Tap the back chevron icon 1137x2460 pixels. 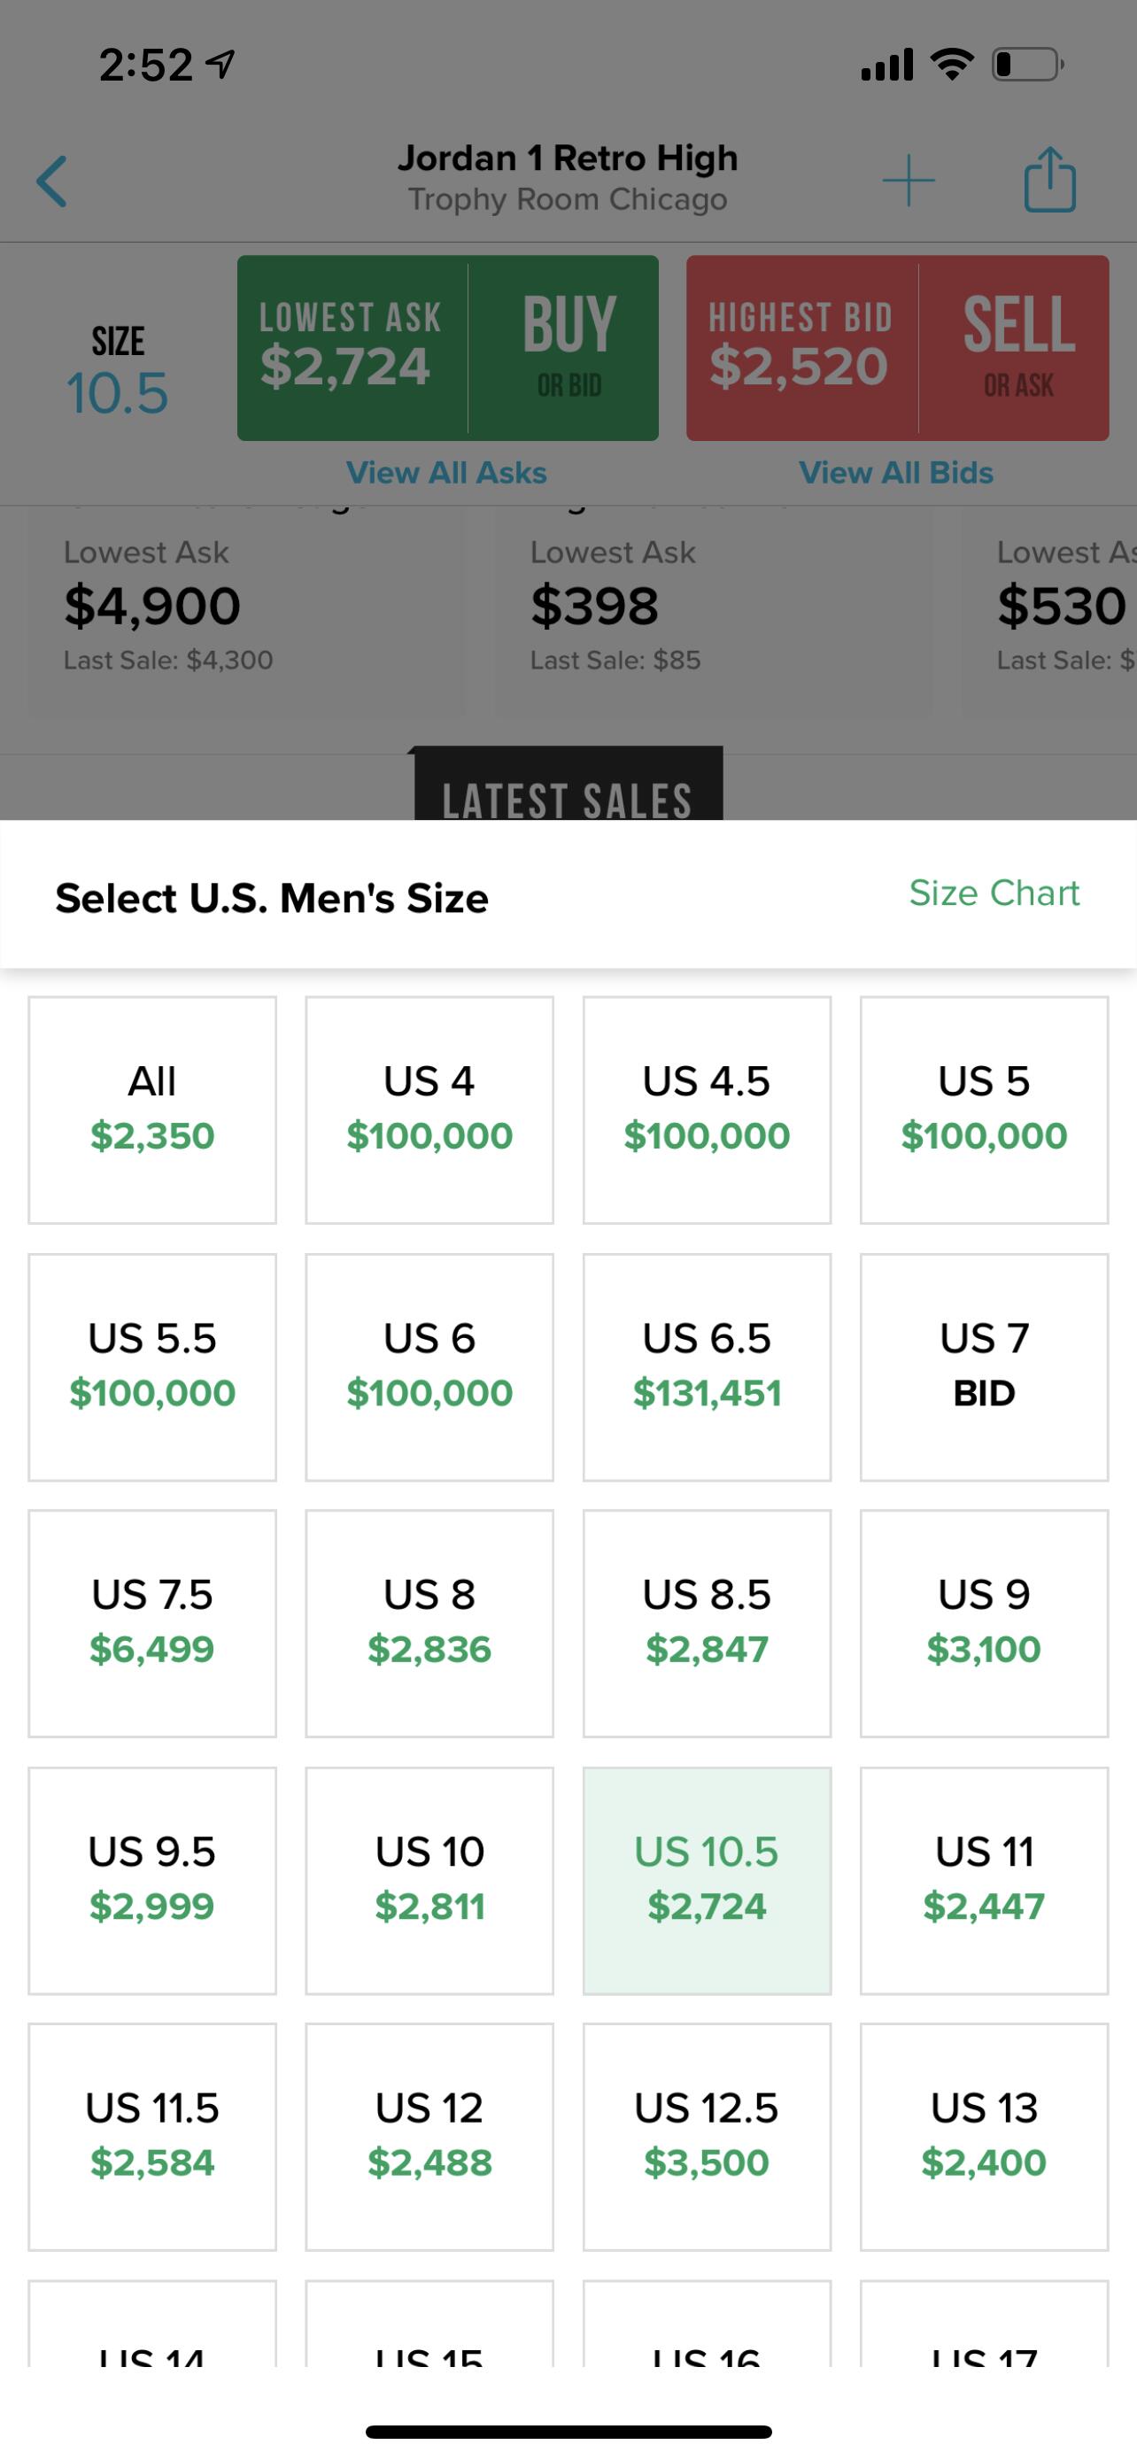(52, 182)
